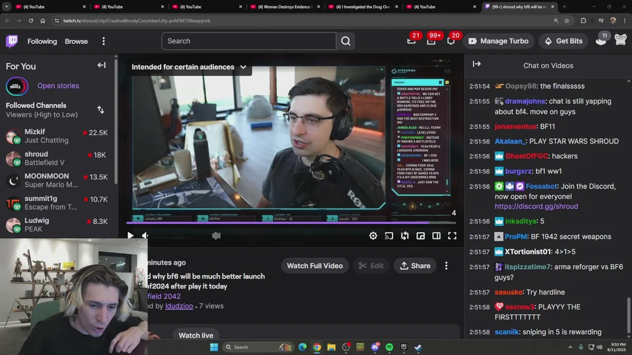Open the Browse page
632x355 pixels.
76,41
